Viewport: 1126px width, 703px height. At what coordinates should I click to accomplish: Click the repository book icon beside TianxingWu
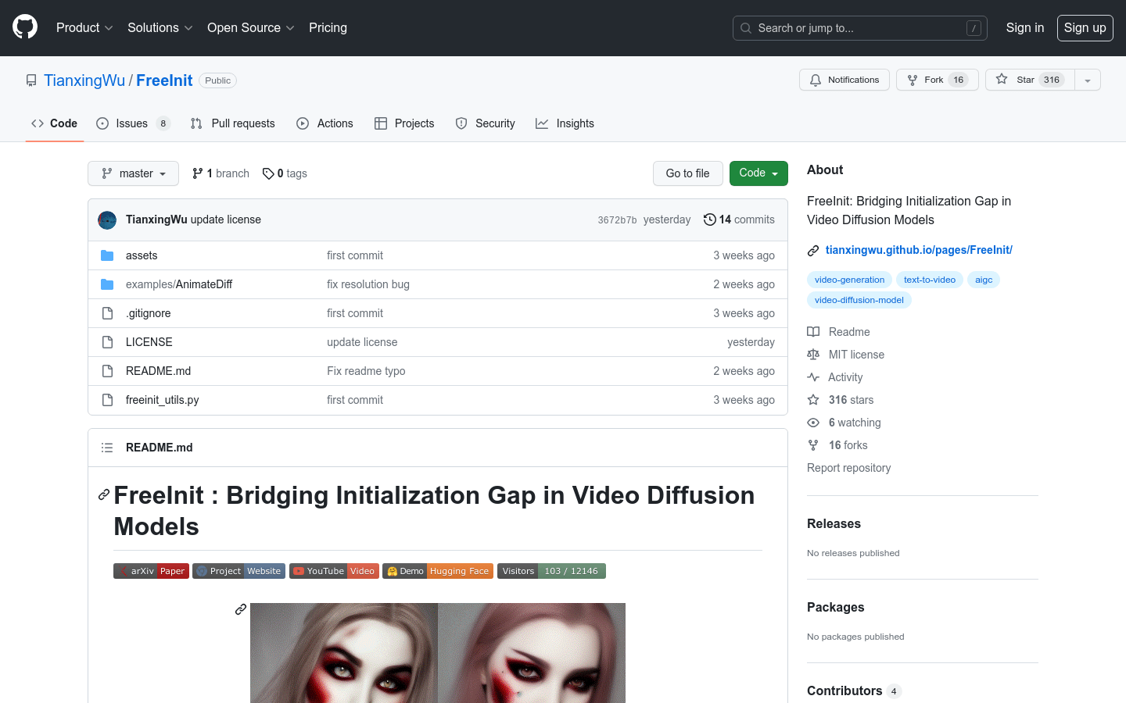[x=31, y=80]
